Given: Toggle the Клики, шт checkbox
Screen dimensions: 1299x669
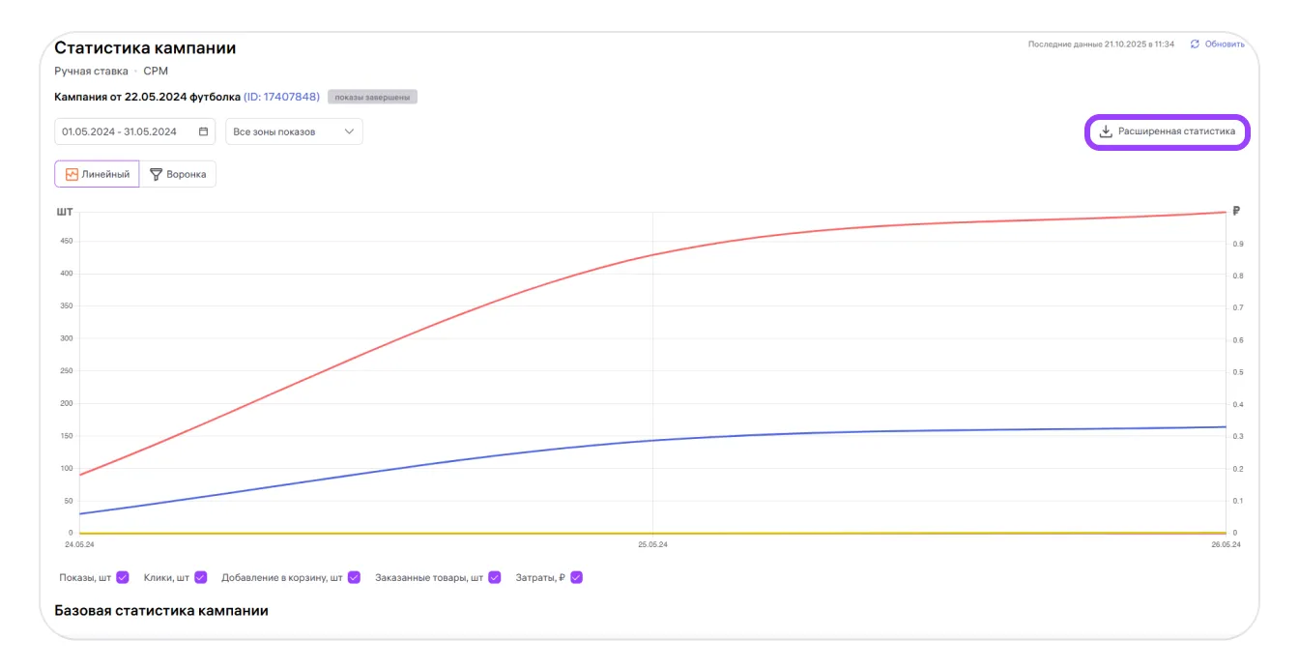Looking at the screenshot, I should [200, 577].
